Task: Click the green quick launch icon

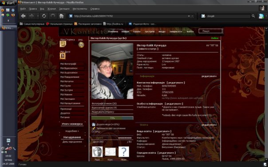Action: coord(8,15)
